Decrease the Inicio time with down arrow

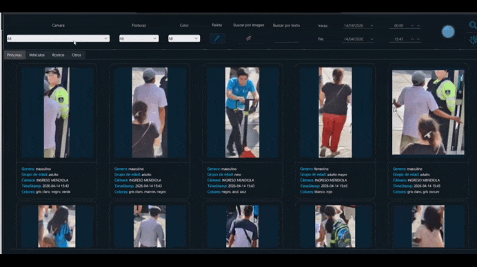tap(418, 26)
